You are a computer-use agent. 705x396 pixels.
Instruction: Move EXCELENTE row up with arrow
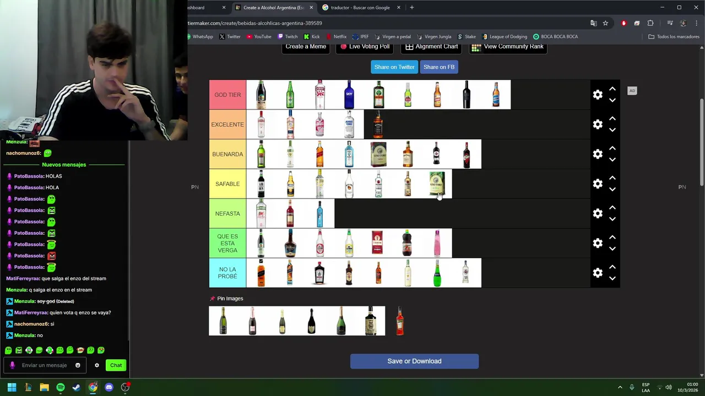click(612, 119)
